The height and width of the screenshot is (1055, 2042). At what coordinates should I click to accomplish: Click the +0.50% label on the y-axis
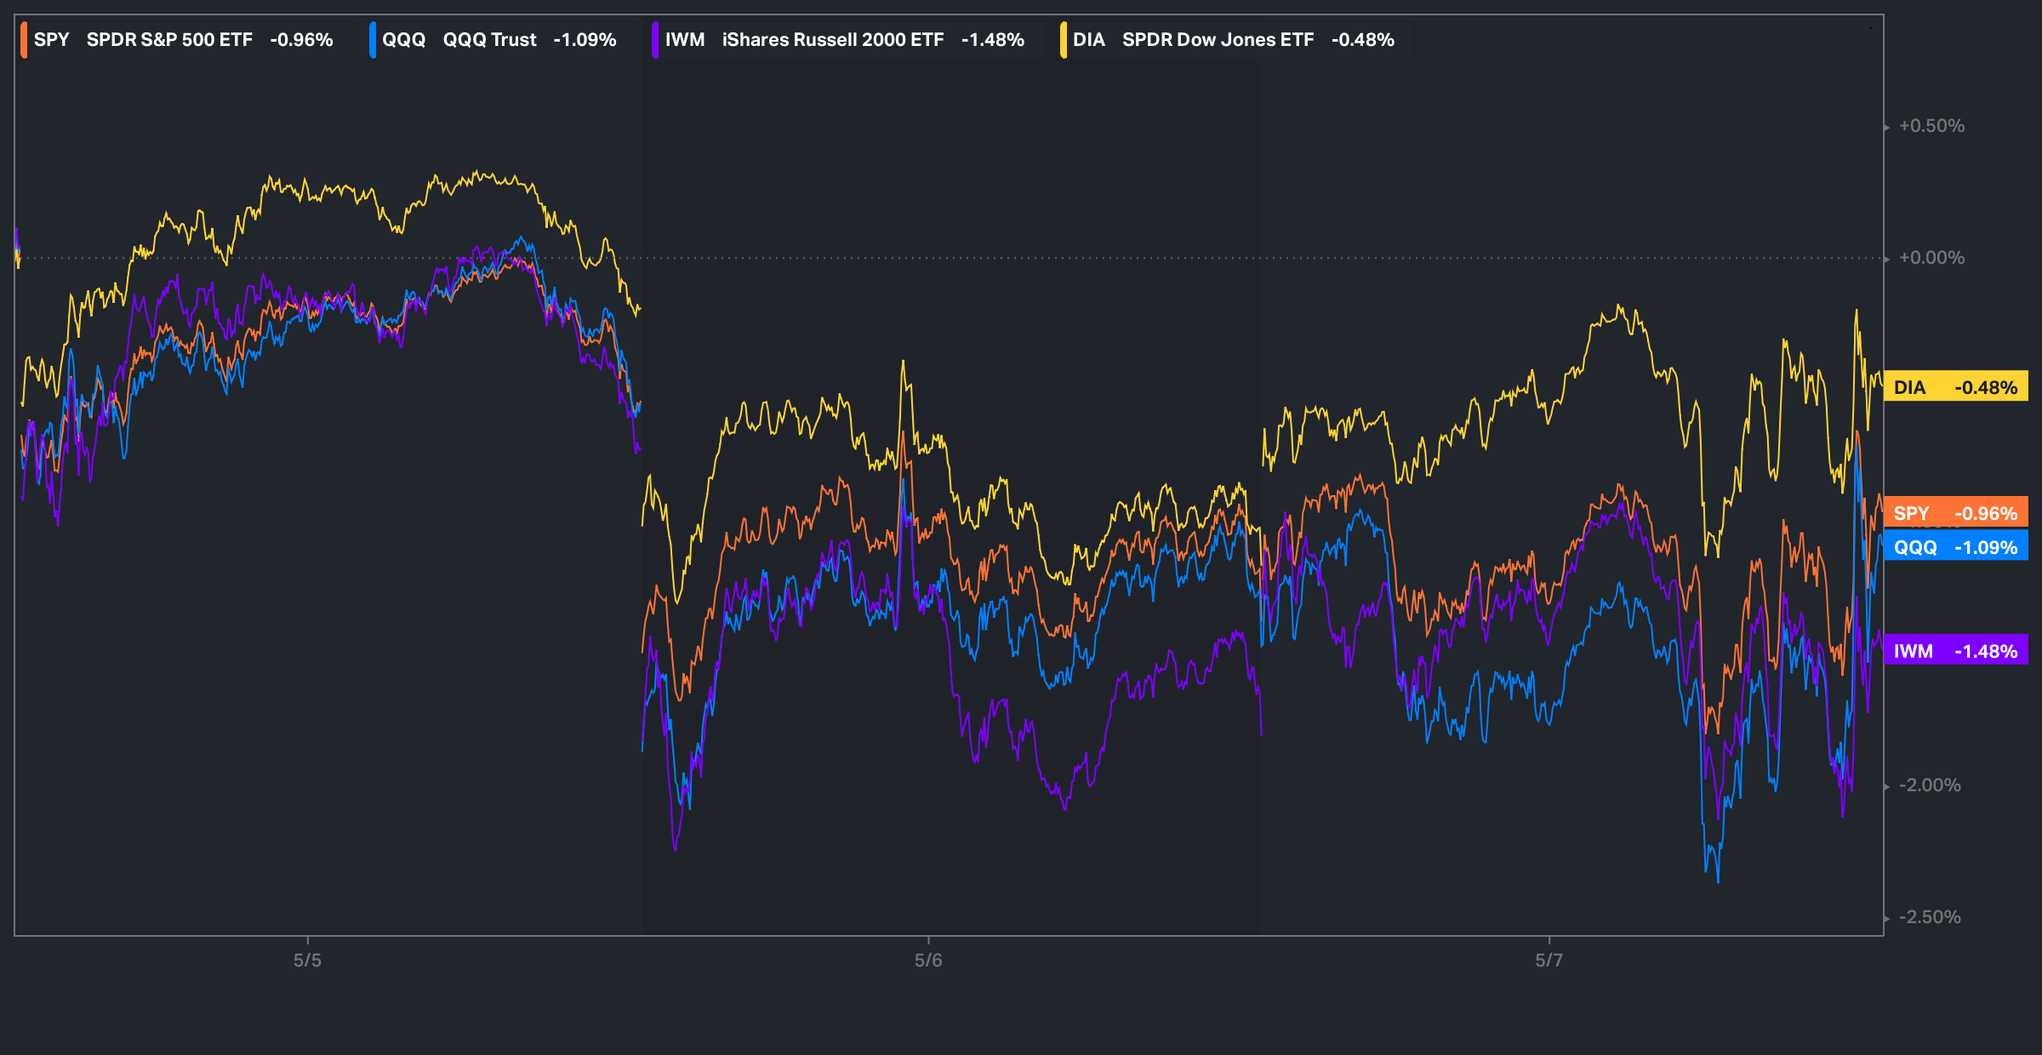[1931, 126]
